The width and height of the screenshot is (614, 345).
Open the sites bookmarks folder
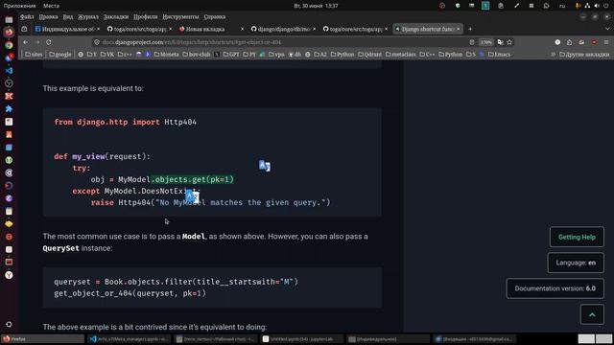pos(34,55)
